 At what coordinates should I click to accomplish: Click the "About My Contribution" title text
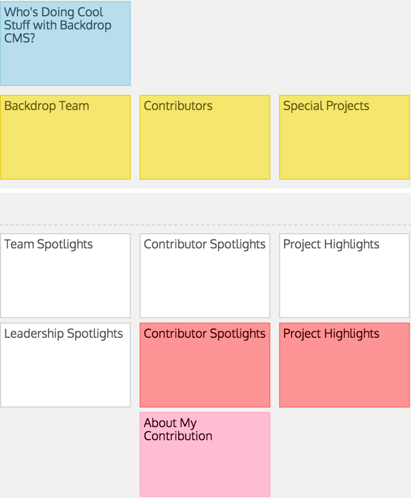tap(178, 429)
